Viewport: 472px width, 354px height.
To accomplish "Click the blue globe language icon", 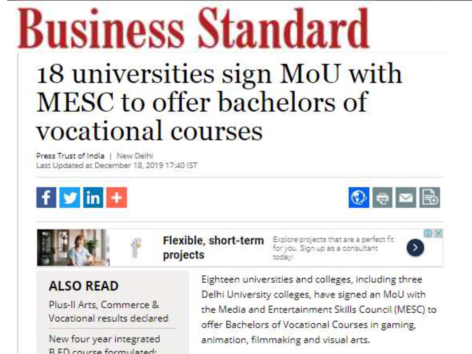I will [359, 197].
